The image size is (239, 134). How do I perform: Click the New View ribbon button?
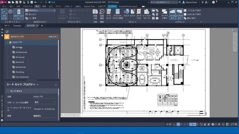[31, 14]
